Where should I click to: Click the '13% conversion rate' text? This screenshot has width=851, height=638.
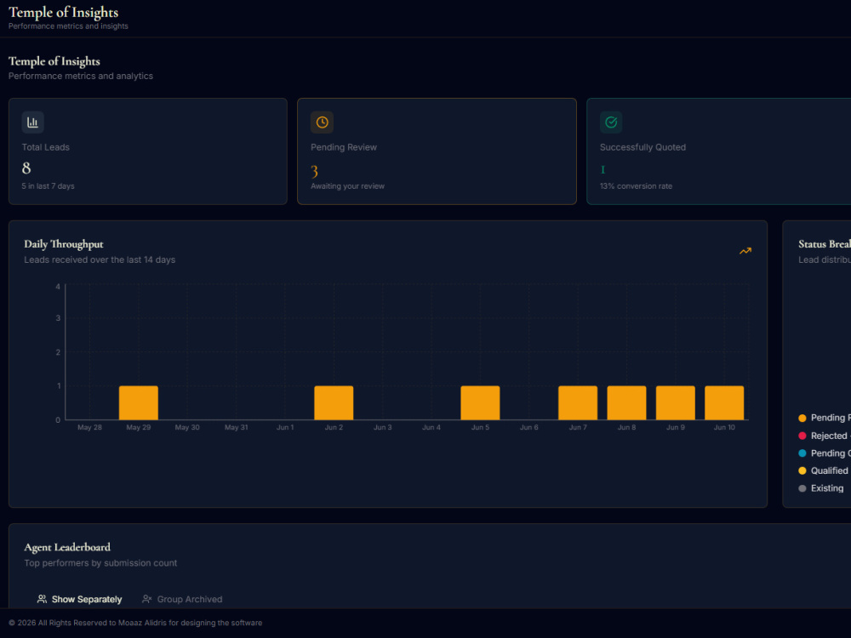point(636,186)
